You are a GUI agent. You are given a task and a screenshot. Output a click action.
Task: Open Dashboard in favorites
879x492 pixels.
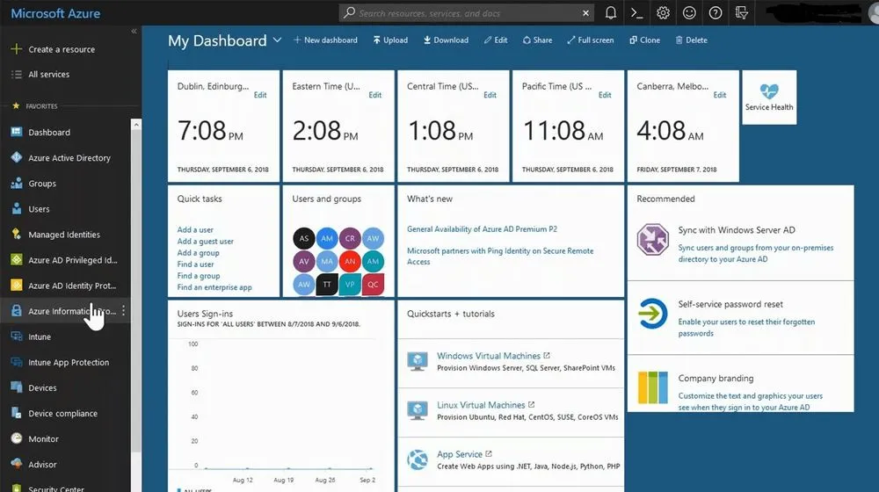coord(49,133)
